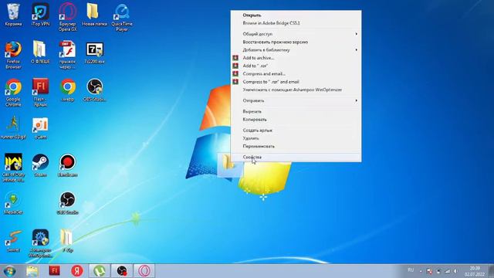Click the oCam desktop icon

[40, 127]
